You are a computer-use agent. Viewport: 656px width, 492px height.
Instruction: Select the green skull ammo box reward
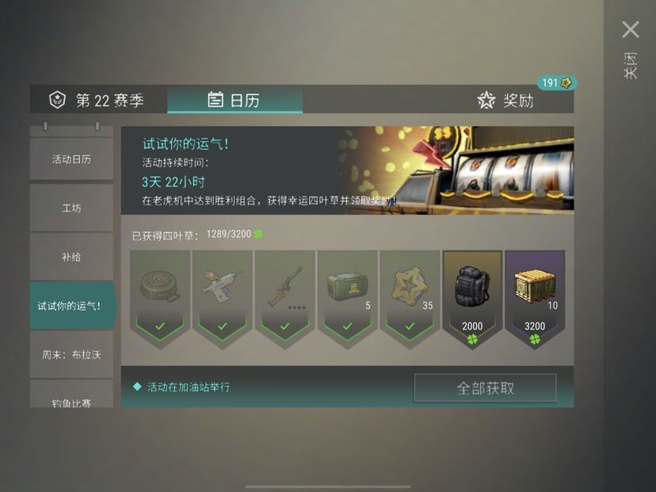pos(347,287)
